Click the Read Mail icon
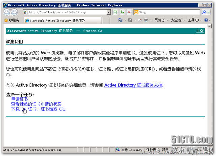 pyautogui.click(x=140, y=20)
